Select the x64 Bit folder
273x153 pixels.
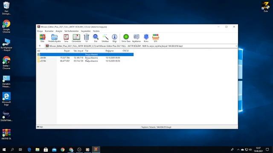click(x=43, y=58)
